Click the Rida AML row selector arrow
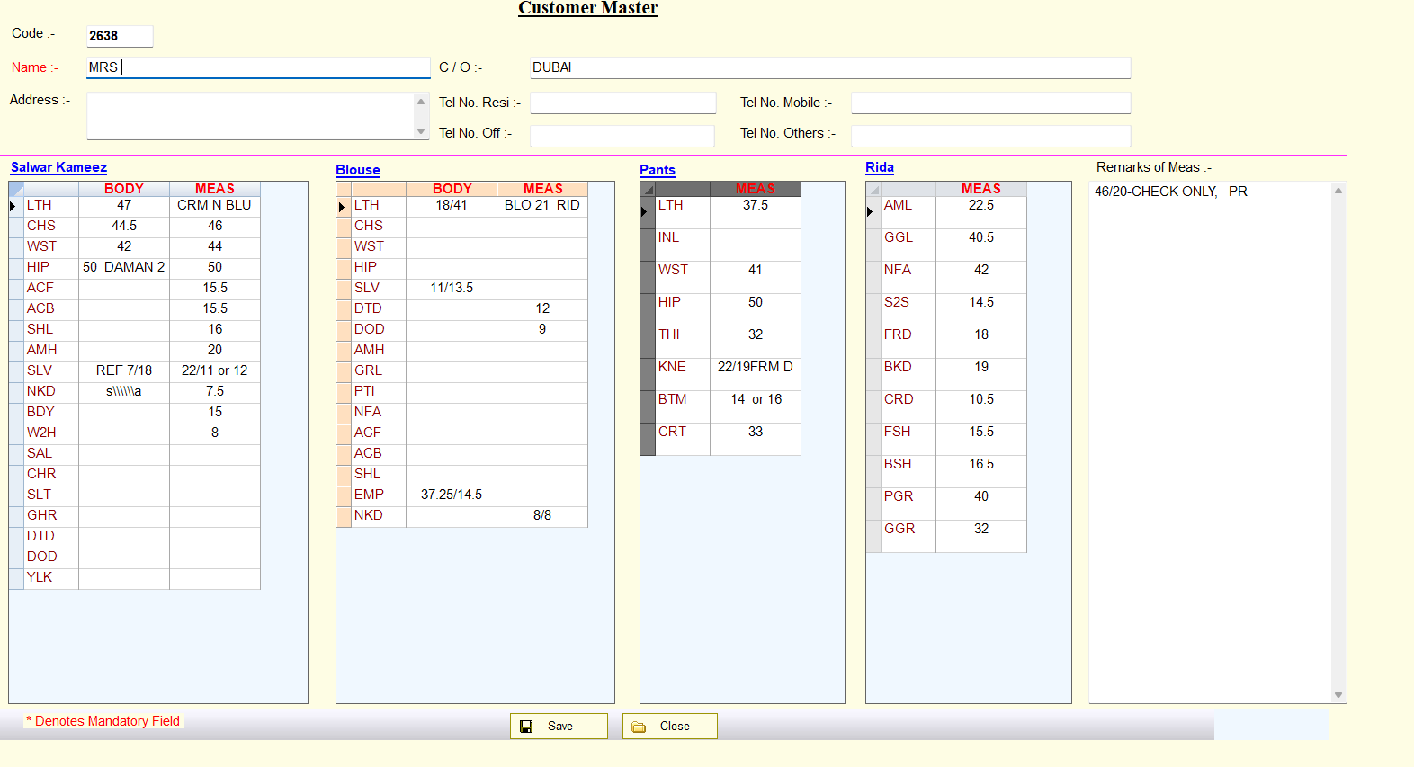Viewport: 1414px width, 767px height. 870,212
